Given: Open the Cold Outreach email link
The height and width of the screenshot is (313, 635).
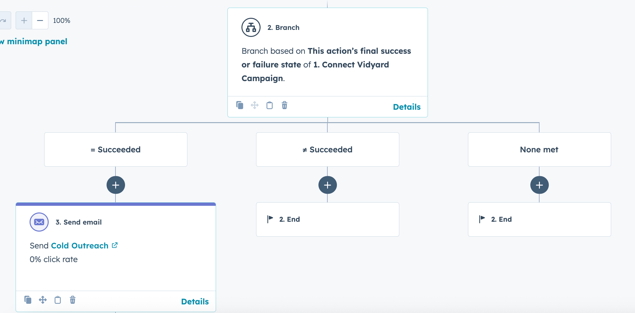Looking at the screenshot, I should pos(80,246).
